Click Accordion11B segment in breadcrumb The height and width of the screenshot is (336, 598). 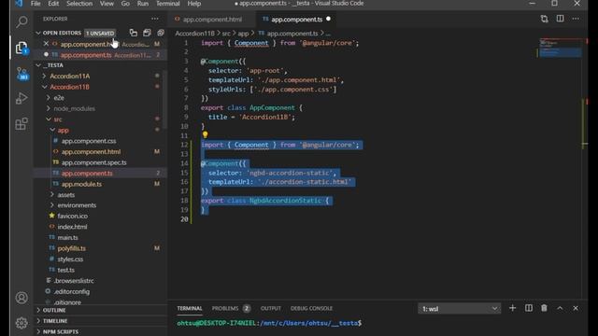click(x=194, y=34)
